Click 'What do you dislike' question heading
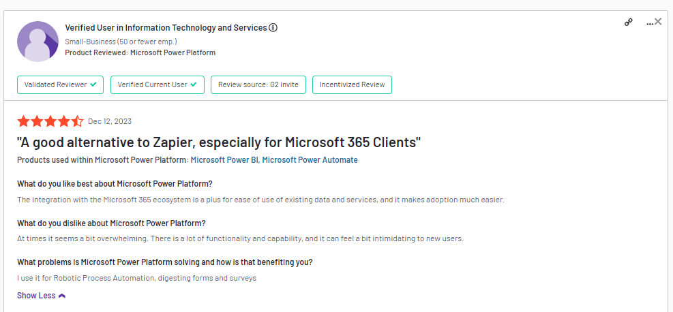Image resolution: width=673 pixels, height=312 pixels. (x=112, y=223)
